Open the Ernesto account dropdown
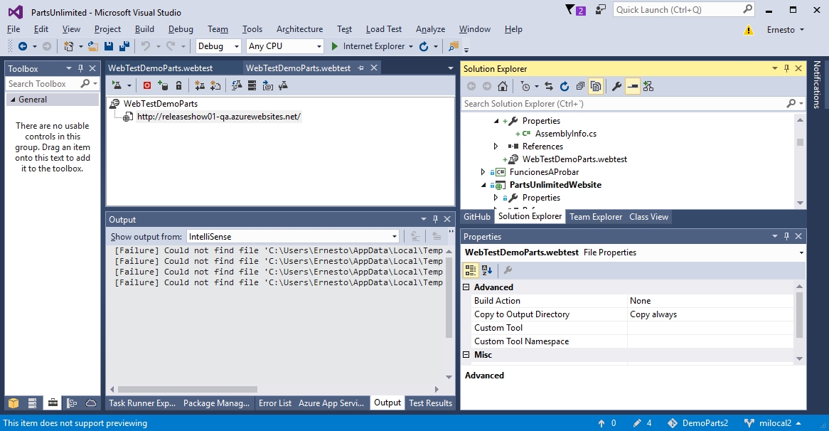The height and width of the screenshot is (431, 829). click(x=785, y=30)
